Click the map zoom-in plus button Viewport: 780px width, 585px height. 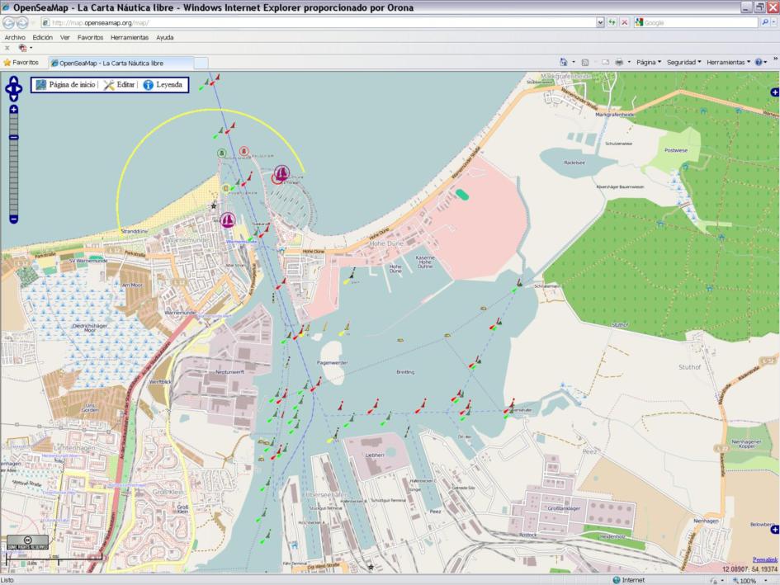click(x=14, y=110)
